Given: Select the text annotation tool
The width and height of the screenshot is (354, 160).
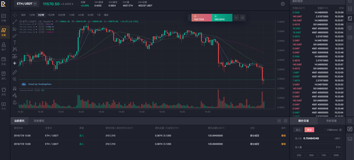Looking at the screenshot, I should coord(15,42).
